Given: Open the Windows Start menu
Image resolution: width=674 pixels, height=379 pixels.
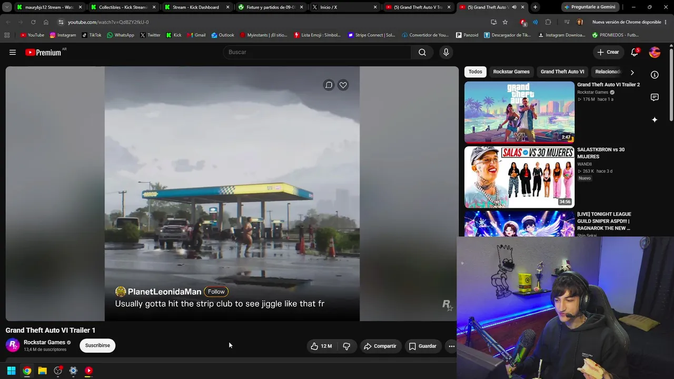Looking at the screenshot, I should (11, 371).
